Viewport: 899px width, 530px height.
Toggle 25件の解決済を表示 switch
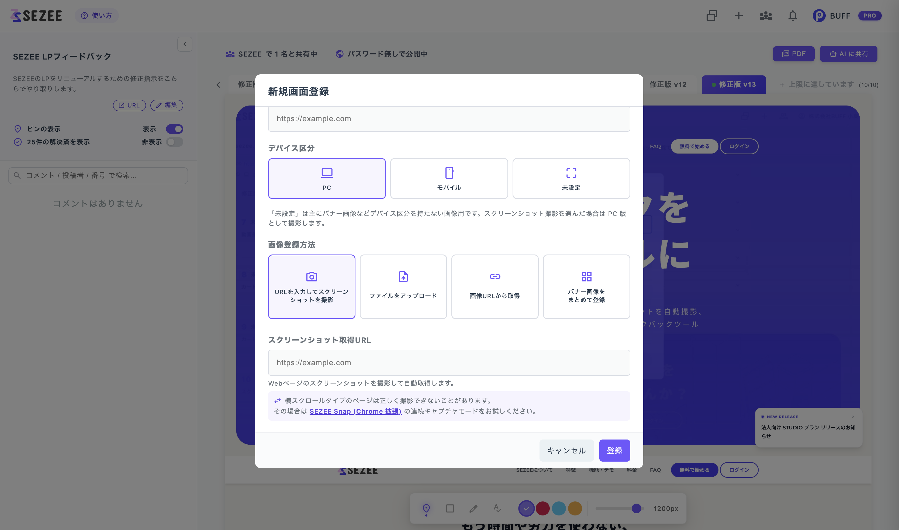[x=174, y=142]
